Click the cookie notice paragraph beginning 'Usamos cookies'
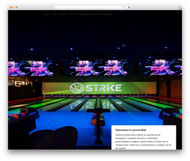 coord(143,142)
